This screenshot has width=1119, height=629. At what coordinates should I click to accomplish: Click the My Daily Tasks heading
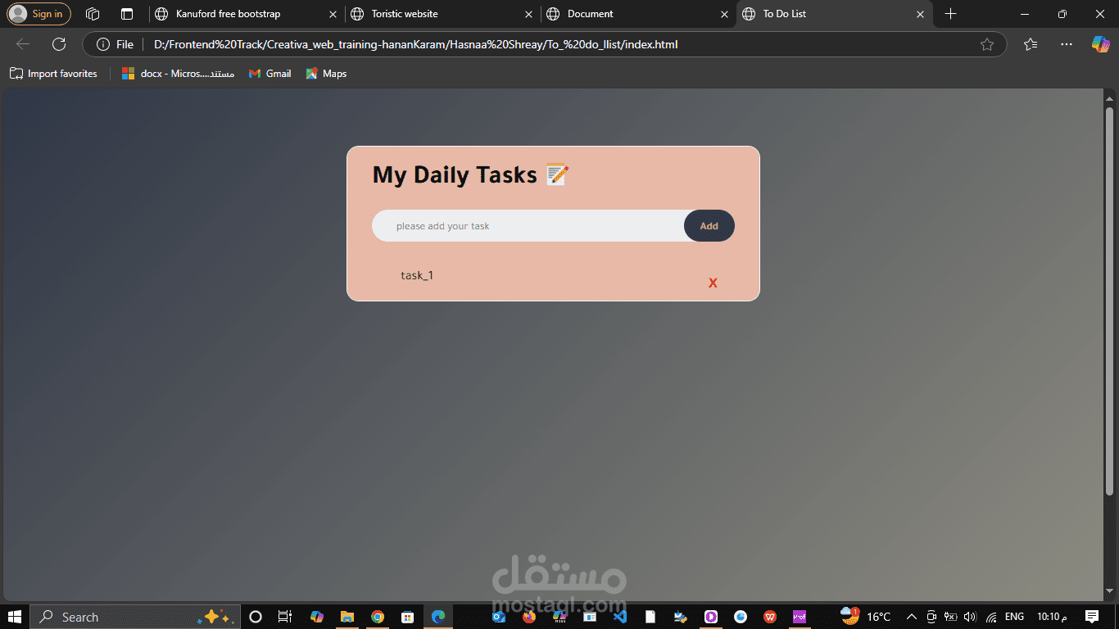point(471,174)
